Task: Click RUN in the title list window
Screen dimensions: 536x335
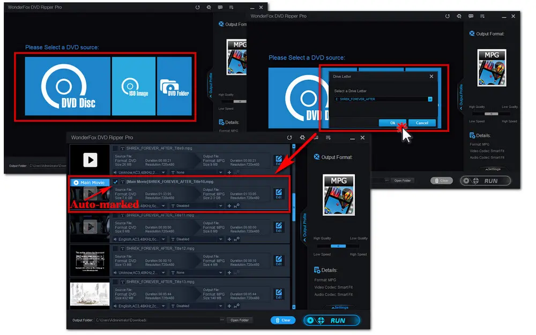Action: tap(332, 321)
